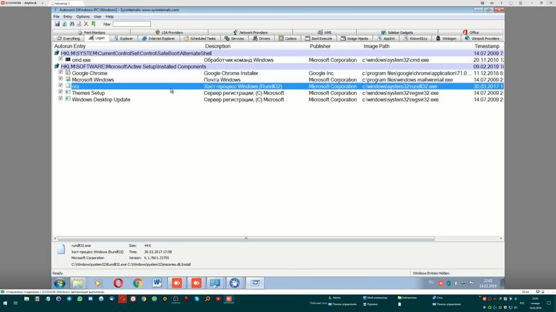Viewport: 556px width, 312px height.
Task: Switch to the Print Monitors tab
Action: pyautogui.click(x=91, y=32)
